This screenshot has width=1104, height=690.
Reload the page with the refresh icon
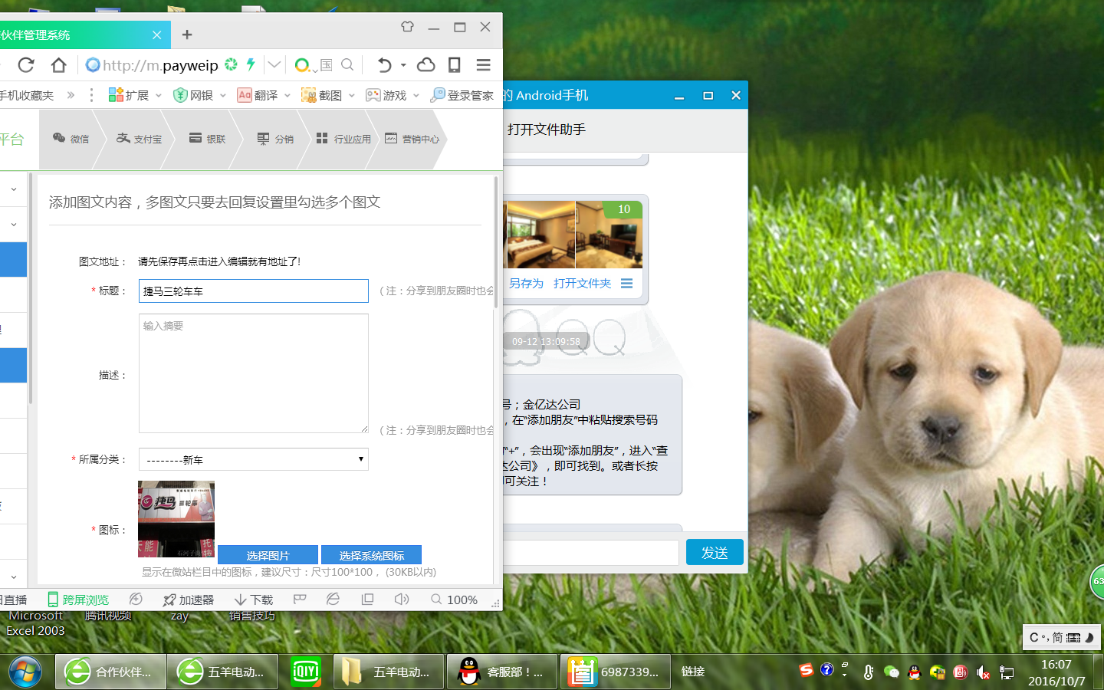[x=26, y=65]
